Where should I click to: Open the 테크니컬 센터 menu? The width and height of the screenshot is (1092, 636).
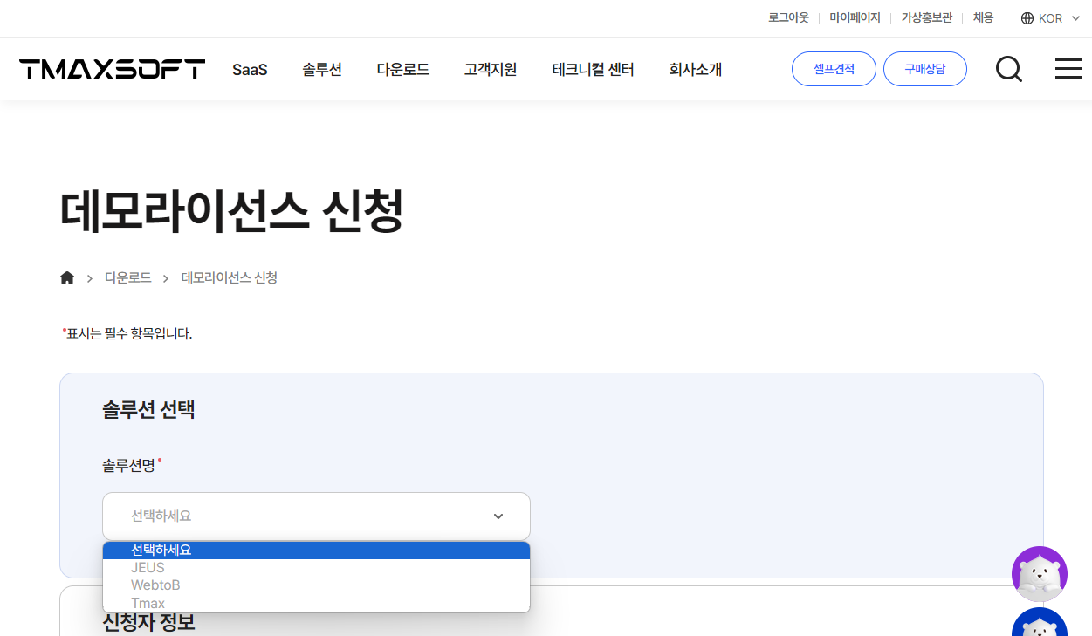point(593,70)
